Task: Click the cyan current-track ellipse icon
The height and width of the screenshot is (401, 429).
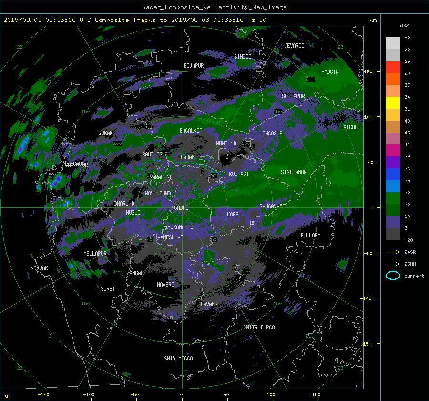Action: (x=393, y=276)
